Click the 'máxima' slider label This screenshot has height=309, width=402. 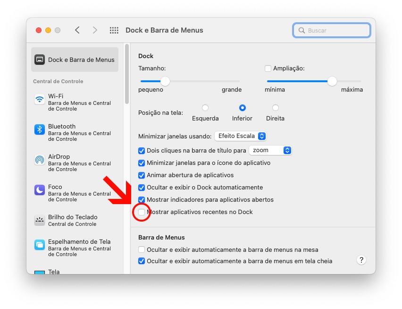point(352,90)
